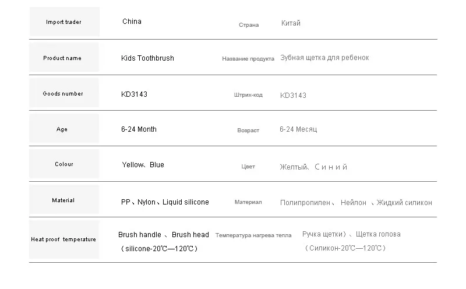
Task: Select the Product name label cell
Action: click(x=64, y=57)
